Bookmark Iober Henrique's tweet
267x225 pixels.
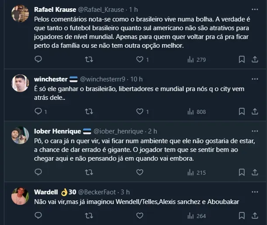pos(242,172)
